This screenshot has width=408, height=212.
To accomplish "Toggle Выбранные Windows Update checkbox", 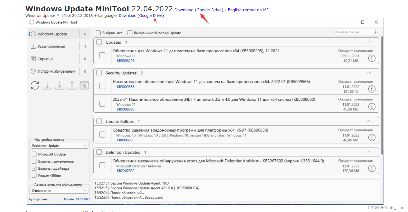I will pyautogui.click(x=130, y=33).
